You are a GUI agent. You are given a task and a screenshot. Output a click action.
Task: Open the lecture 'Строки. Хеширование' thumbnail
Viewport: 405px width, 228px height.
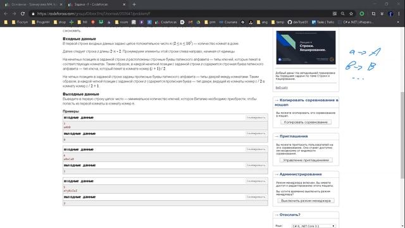(306, 47)
